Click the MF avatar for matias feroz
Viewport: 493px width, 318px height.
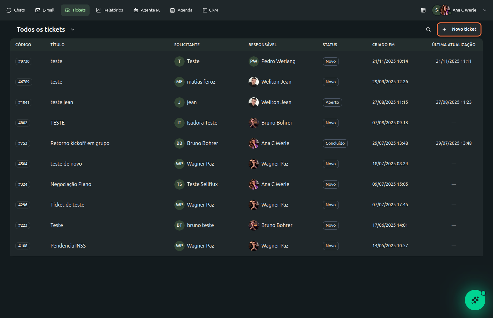(x=179, y=82)
